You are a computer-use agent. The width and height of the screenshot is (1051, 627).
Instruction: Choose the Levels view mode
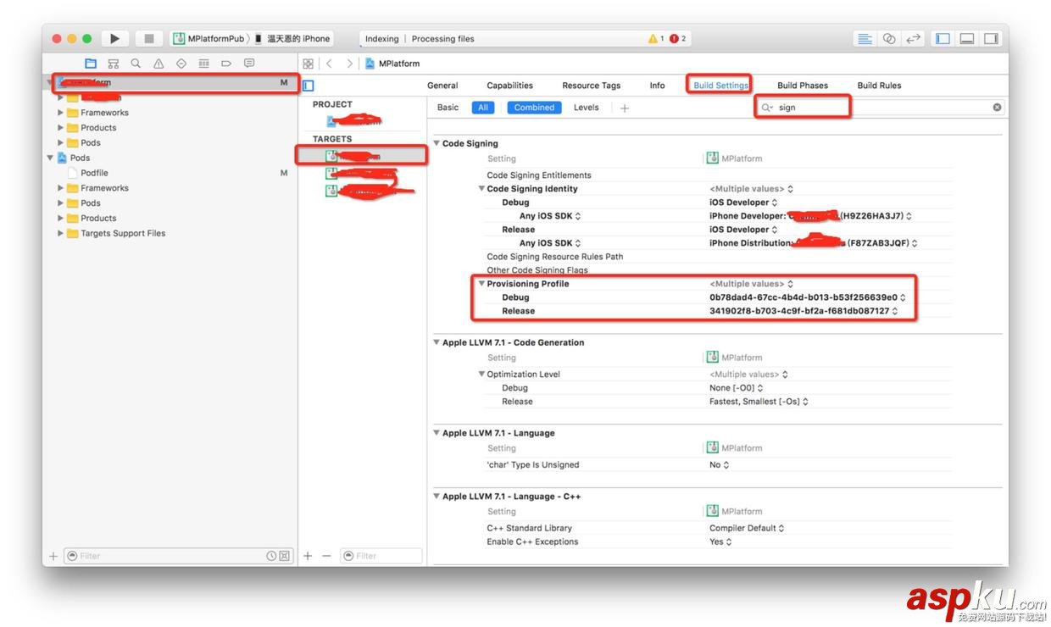(x=587, y=108)
